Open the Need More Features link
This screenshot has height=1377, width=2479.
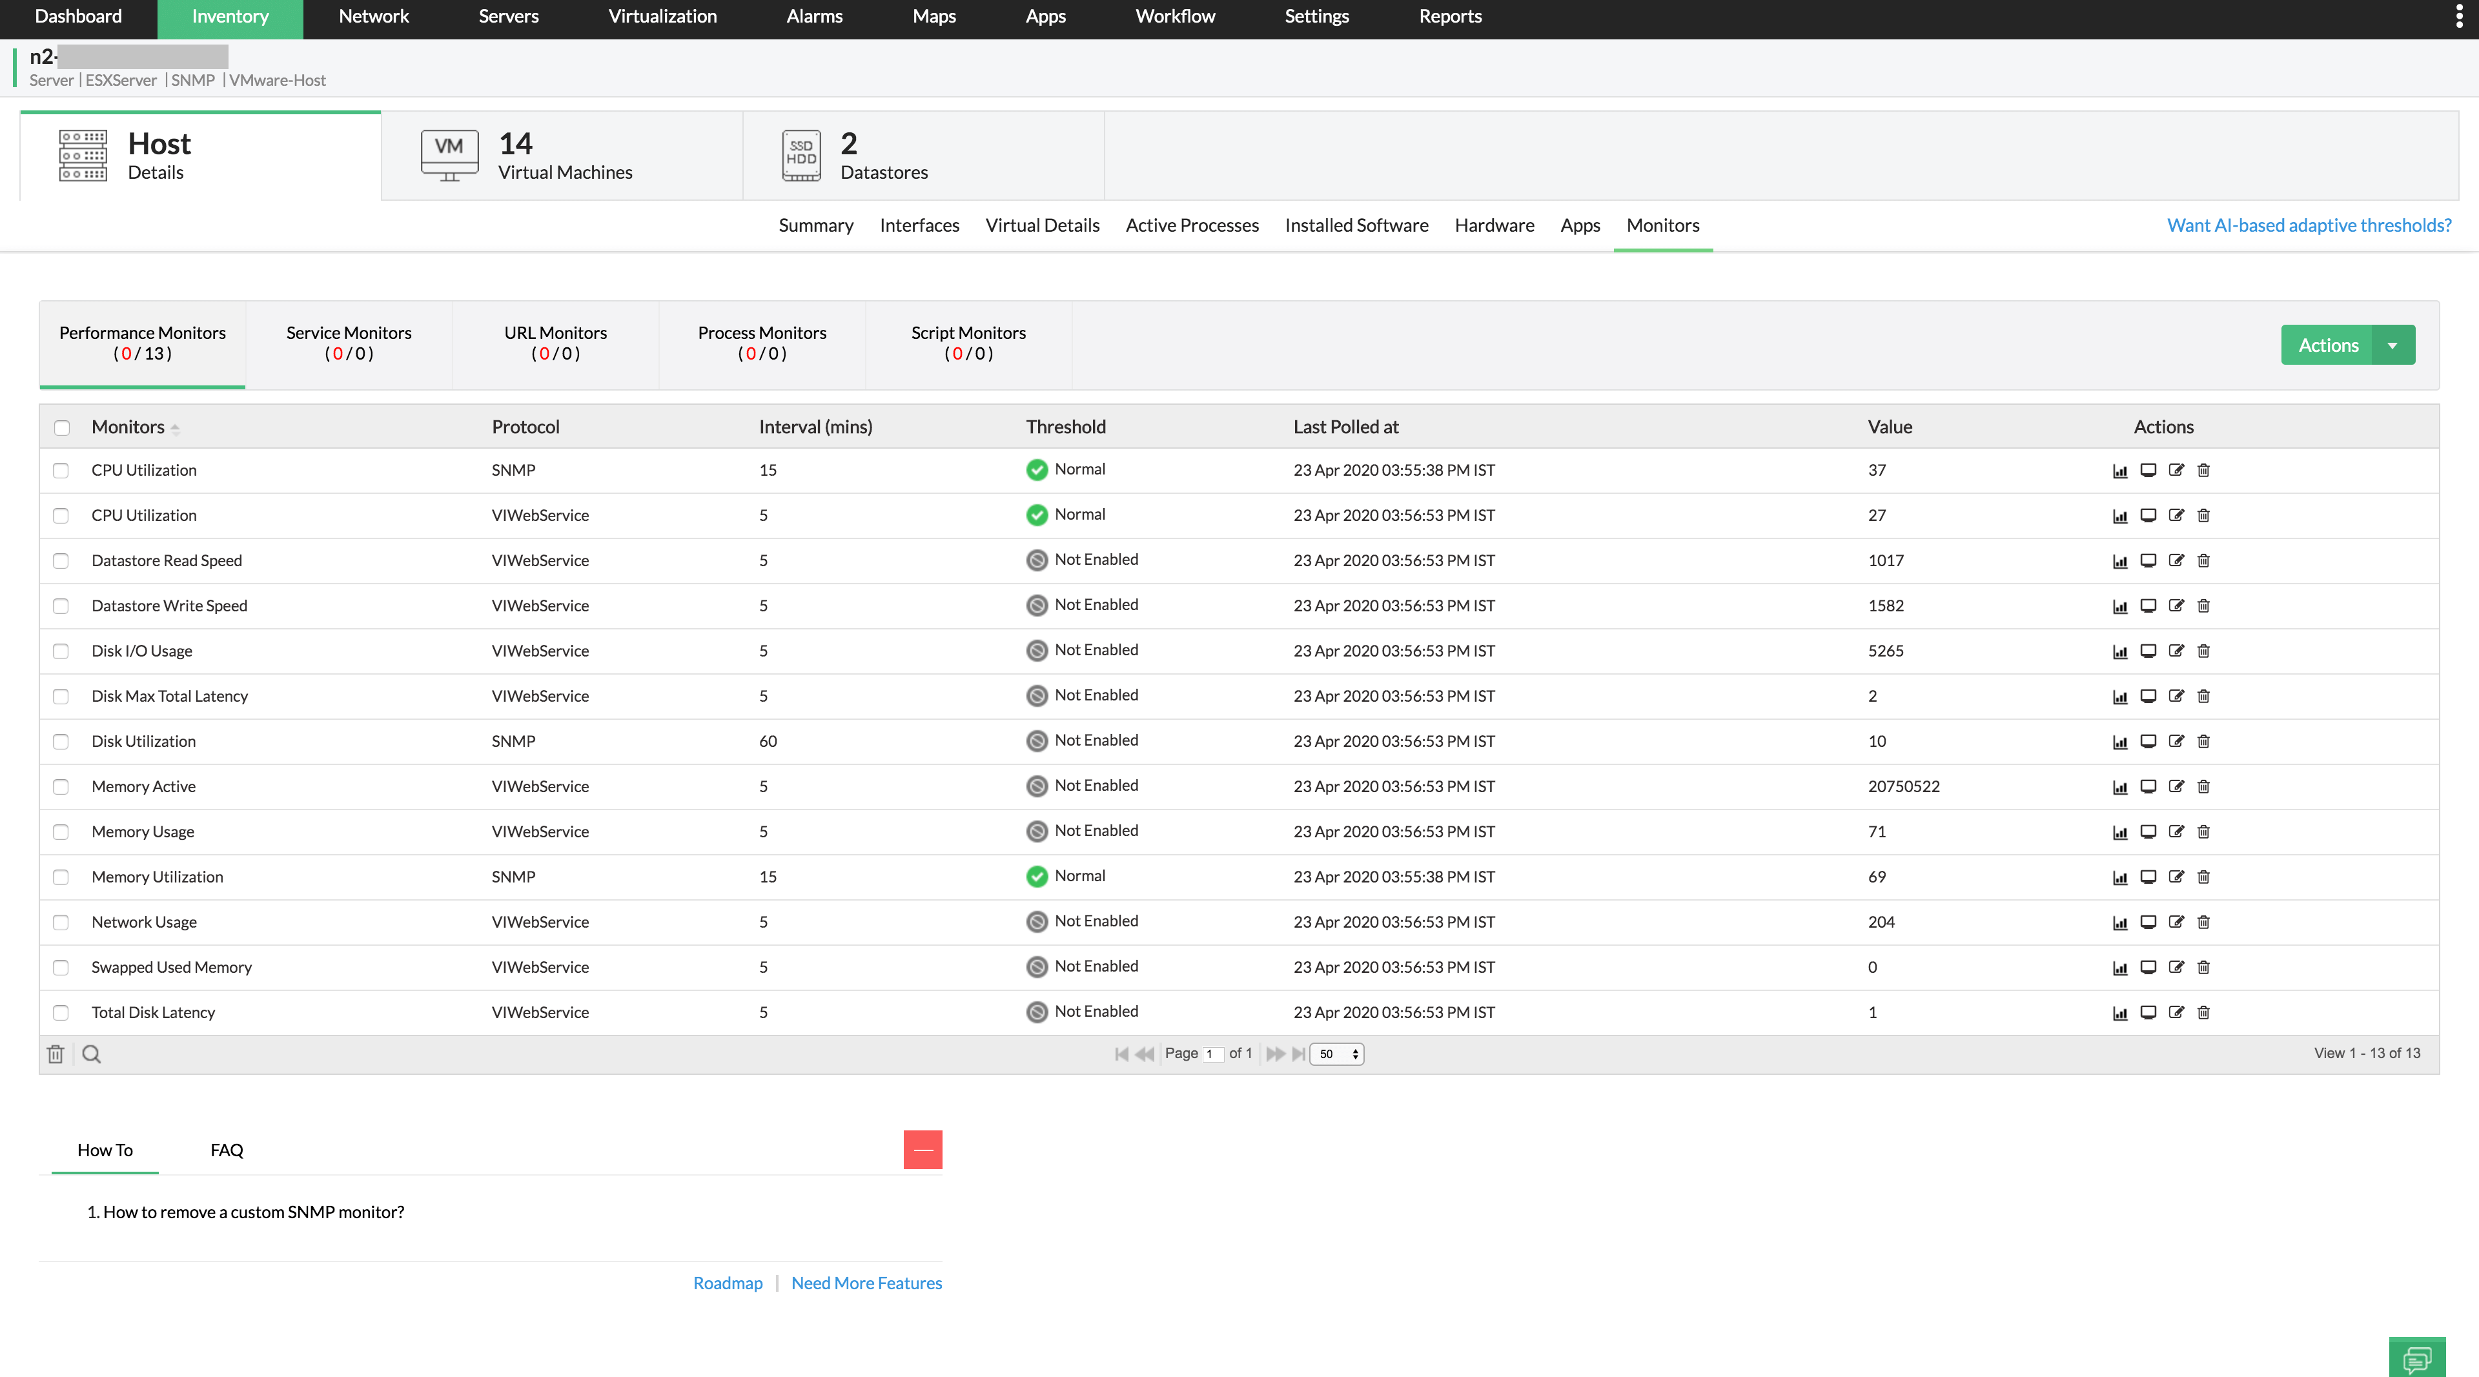point(866,1283)
